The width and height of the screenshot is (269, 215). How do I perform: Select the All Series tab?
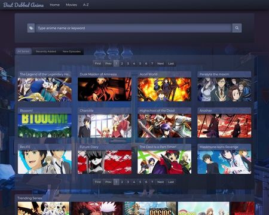pos(23,51)
